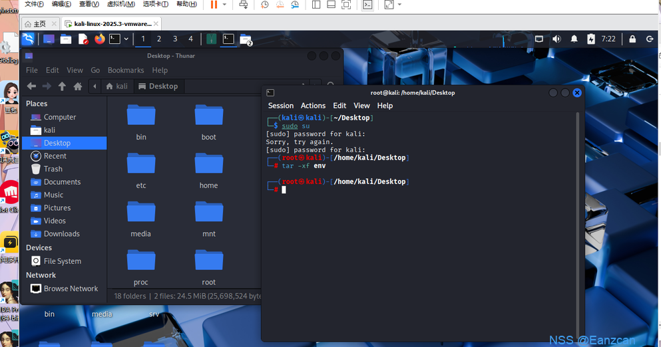Expand path bar with left chevron before kali
661x347 pixels.
[x=95, y=86]
